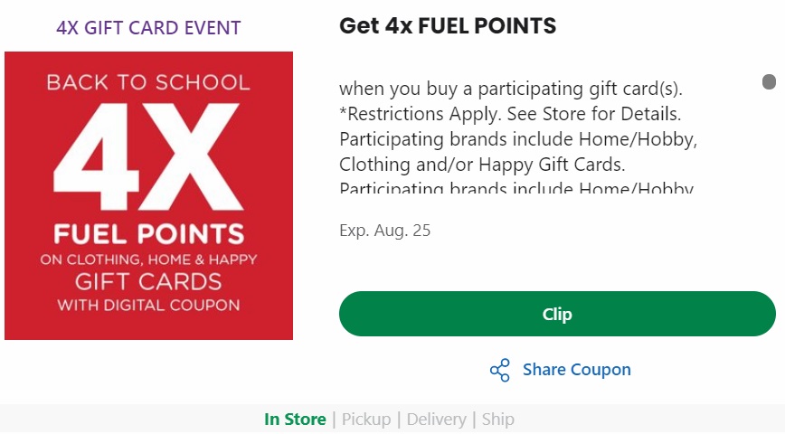Click the large white 4X graphic

[148, 154]
